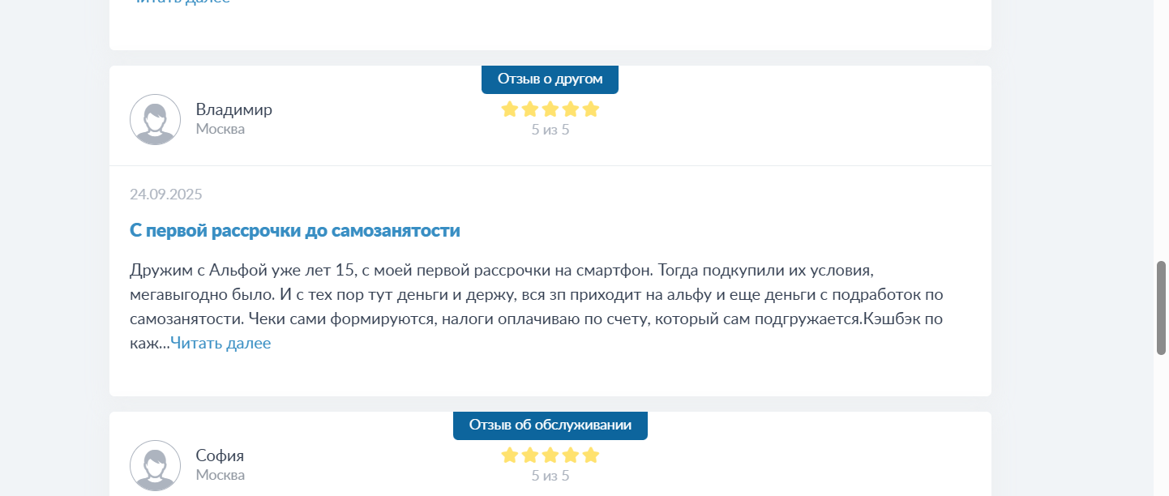Select the 'Отзыв о другом' category badge

(550, 79)
